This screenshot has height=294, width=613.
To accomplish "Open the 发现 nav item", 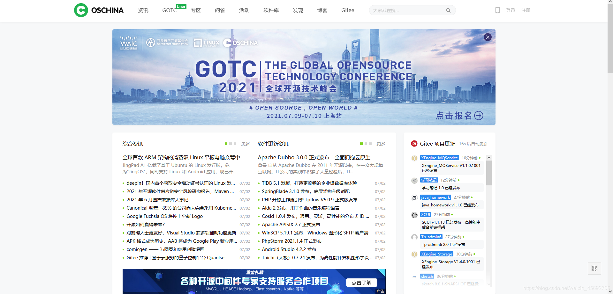I will click(x=298, y=11).
